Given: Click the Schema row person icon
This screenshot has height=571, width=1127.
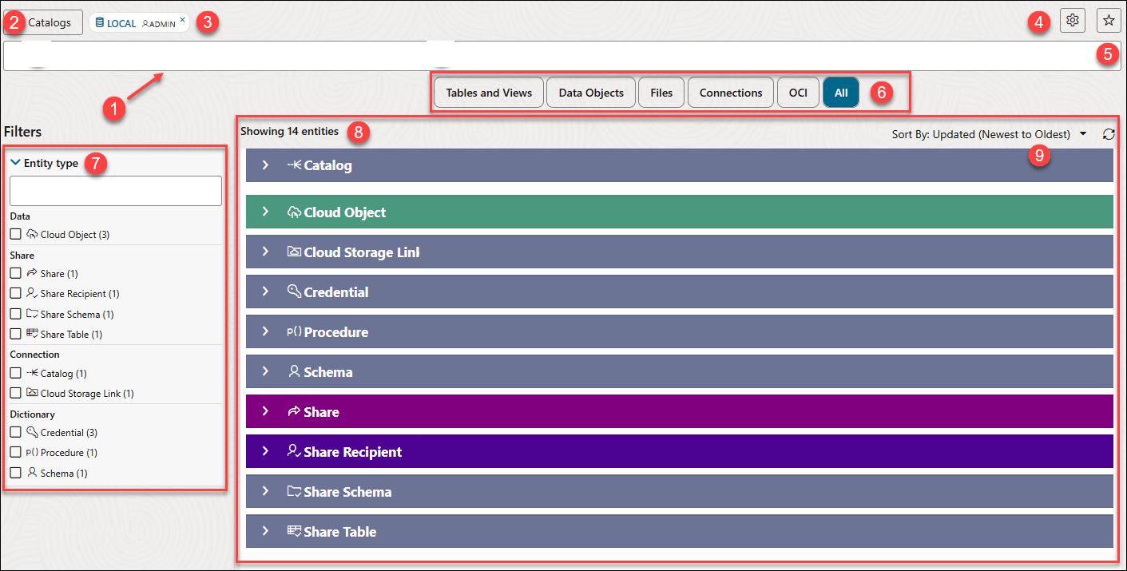Looking at the screenshot, I should (x=294, y=371).
